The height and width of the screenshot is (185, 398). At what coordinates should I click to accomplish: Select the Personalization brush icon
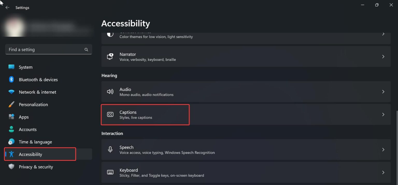pyautogui.click(x=11, y=104)
